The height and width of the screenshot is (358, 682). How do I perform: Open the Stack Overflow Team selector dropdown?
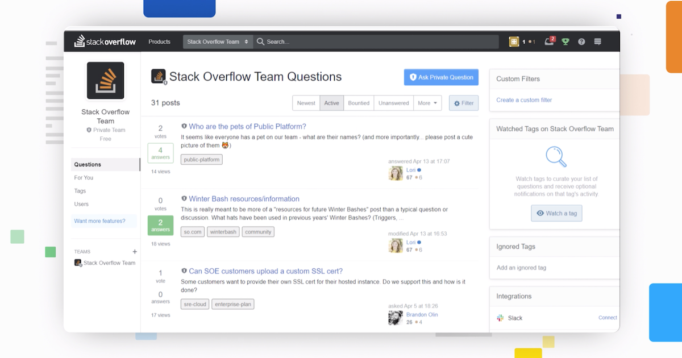pyautogui.click(x=218, y=41)
